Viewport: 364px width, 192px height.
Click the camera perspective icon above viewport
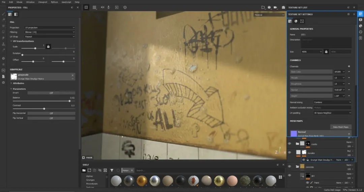263,7
